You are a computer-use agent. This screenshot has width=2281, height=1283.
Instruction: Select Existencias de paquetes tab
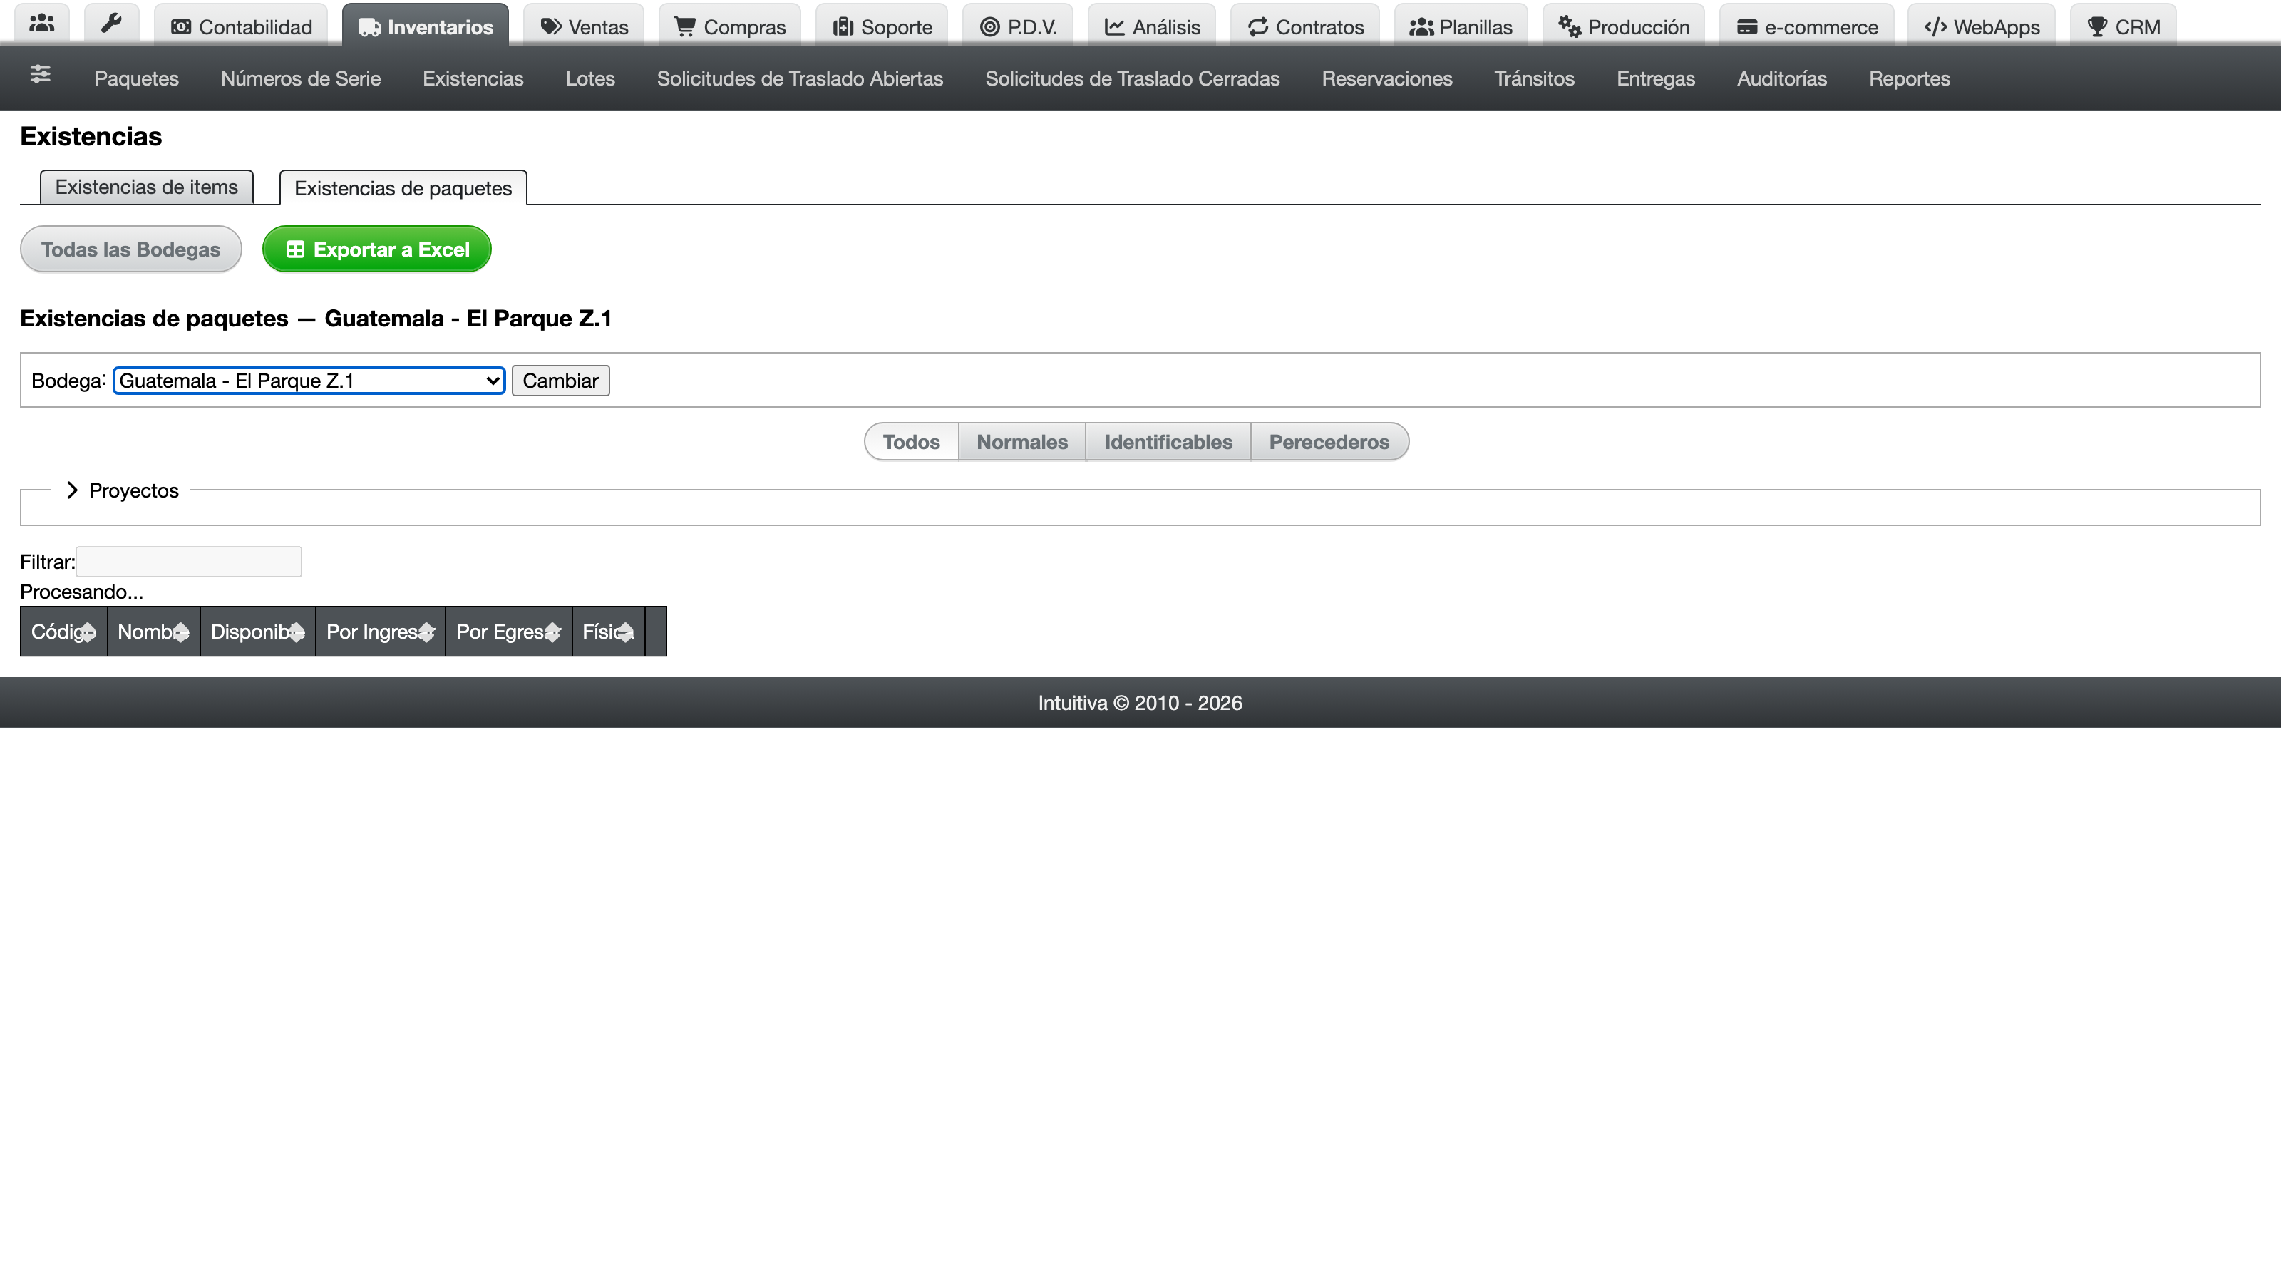(403, 187)
